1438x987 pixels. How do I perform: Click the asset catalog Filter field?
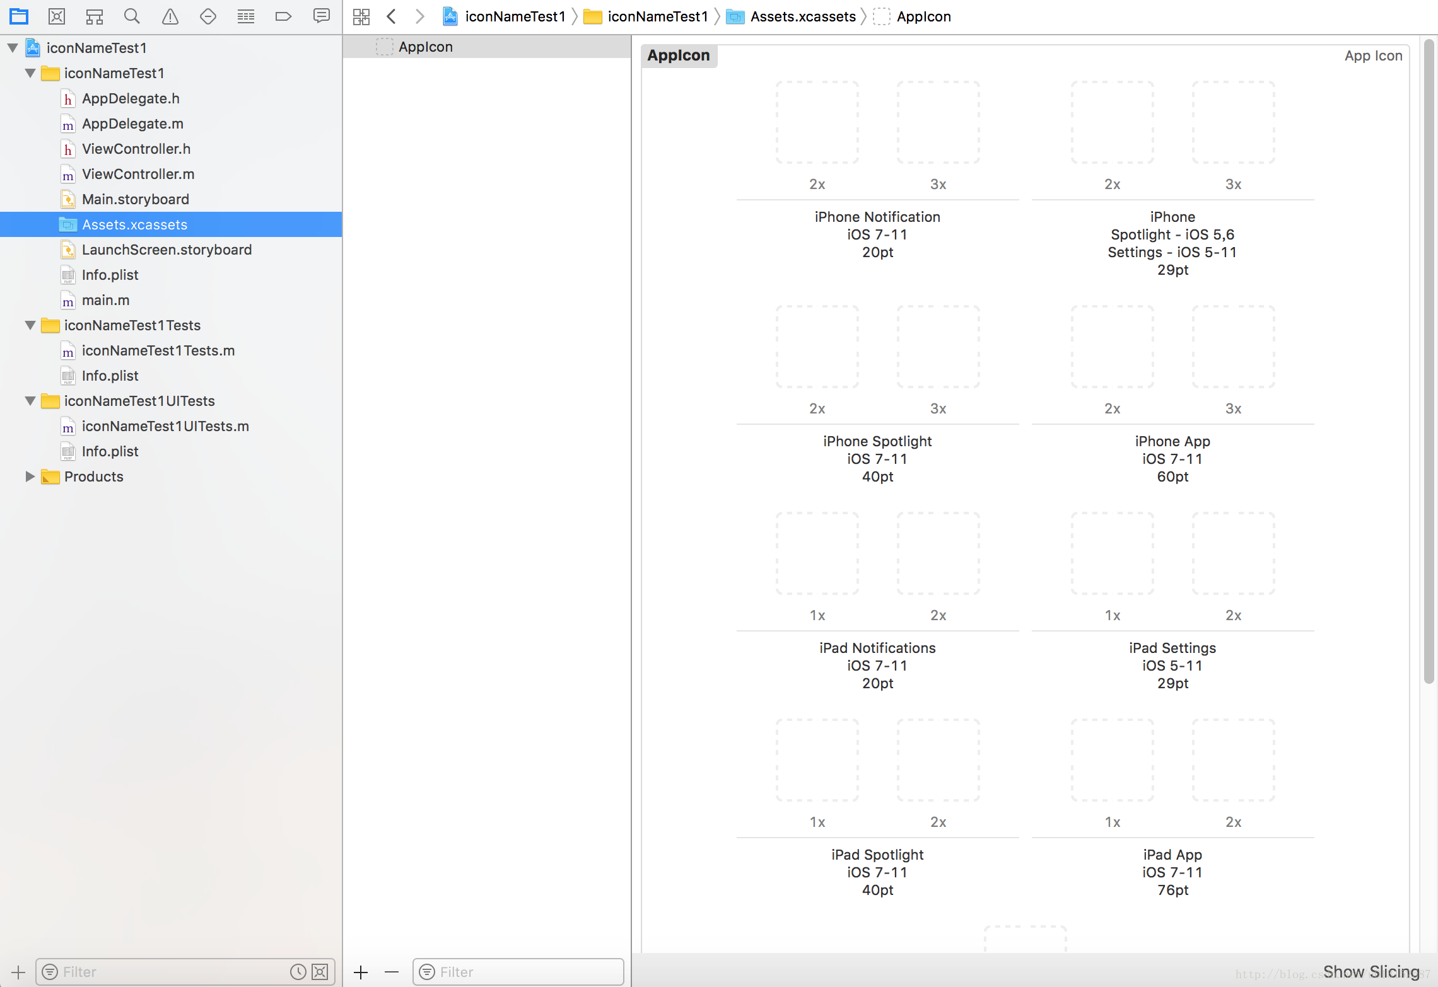pos(518,972)
